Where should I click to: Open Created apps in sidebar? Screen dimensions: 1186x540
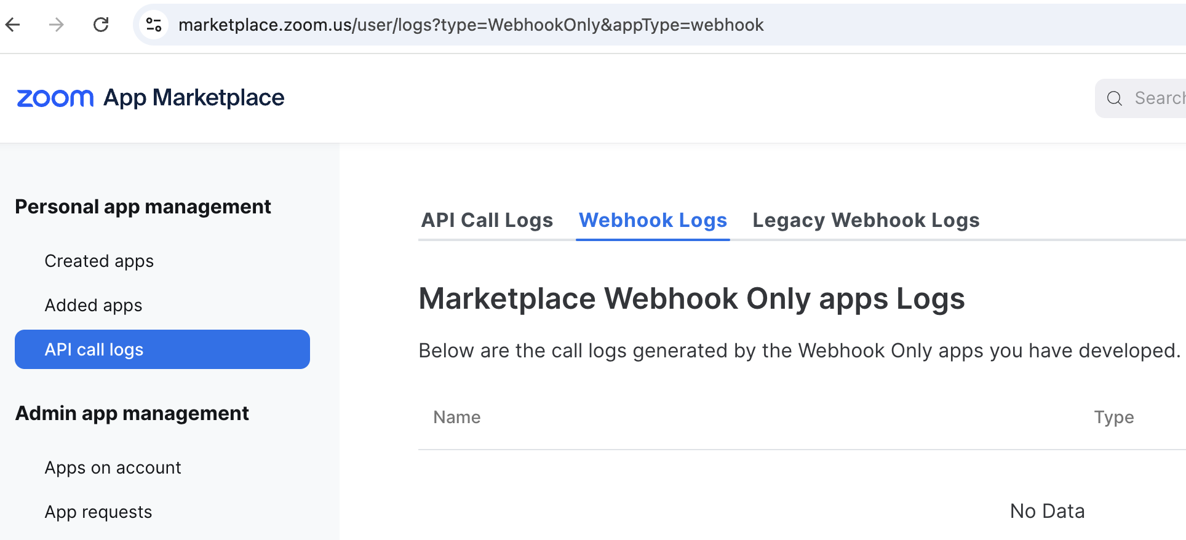tap(99, 261)
